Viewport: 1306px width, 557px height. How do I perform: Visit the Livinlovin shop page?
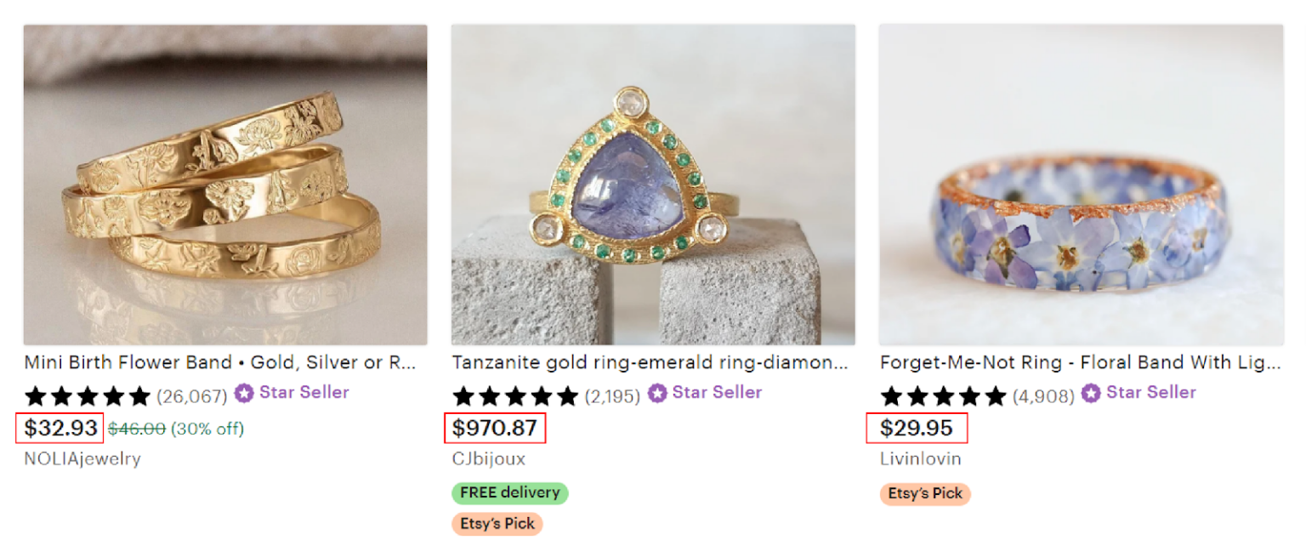point(920,458)
